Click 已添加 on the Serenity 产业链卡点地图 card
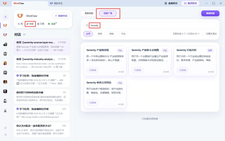 coord(138,70)
